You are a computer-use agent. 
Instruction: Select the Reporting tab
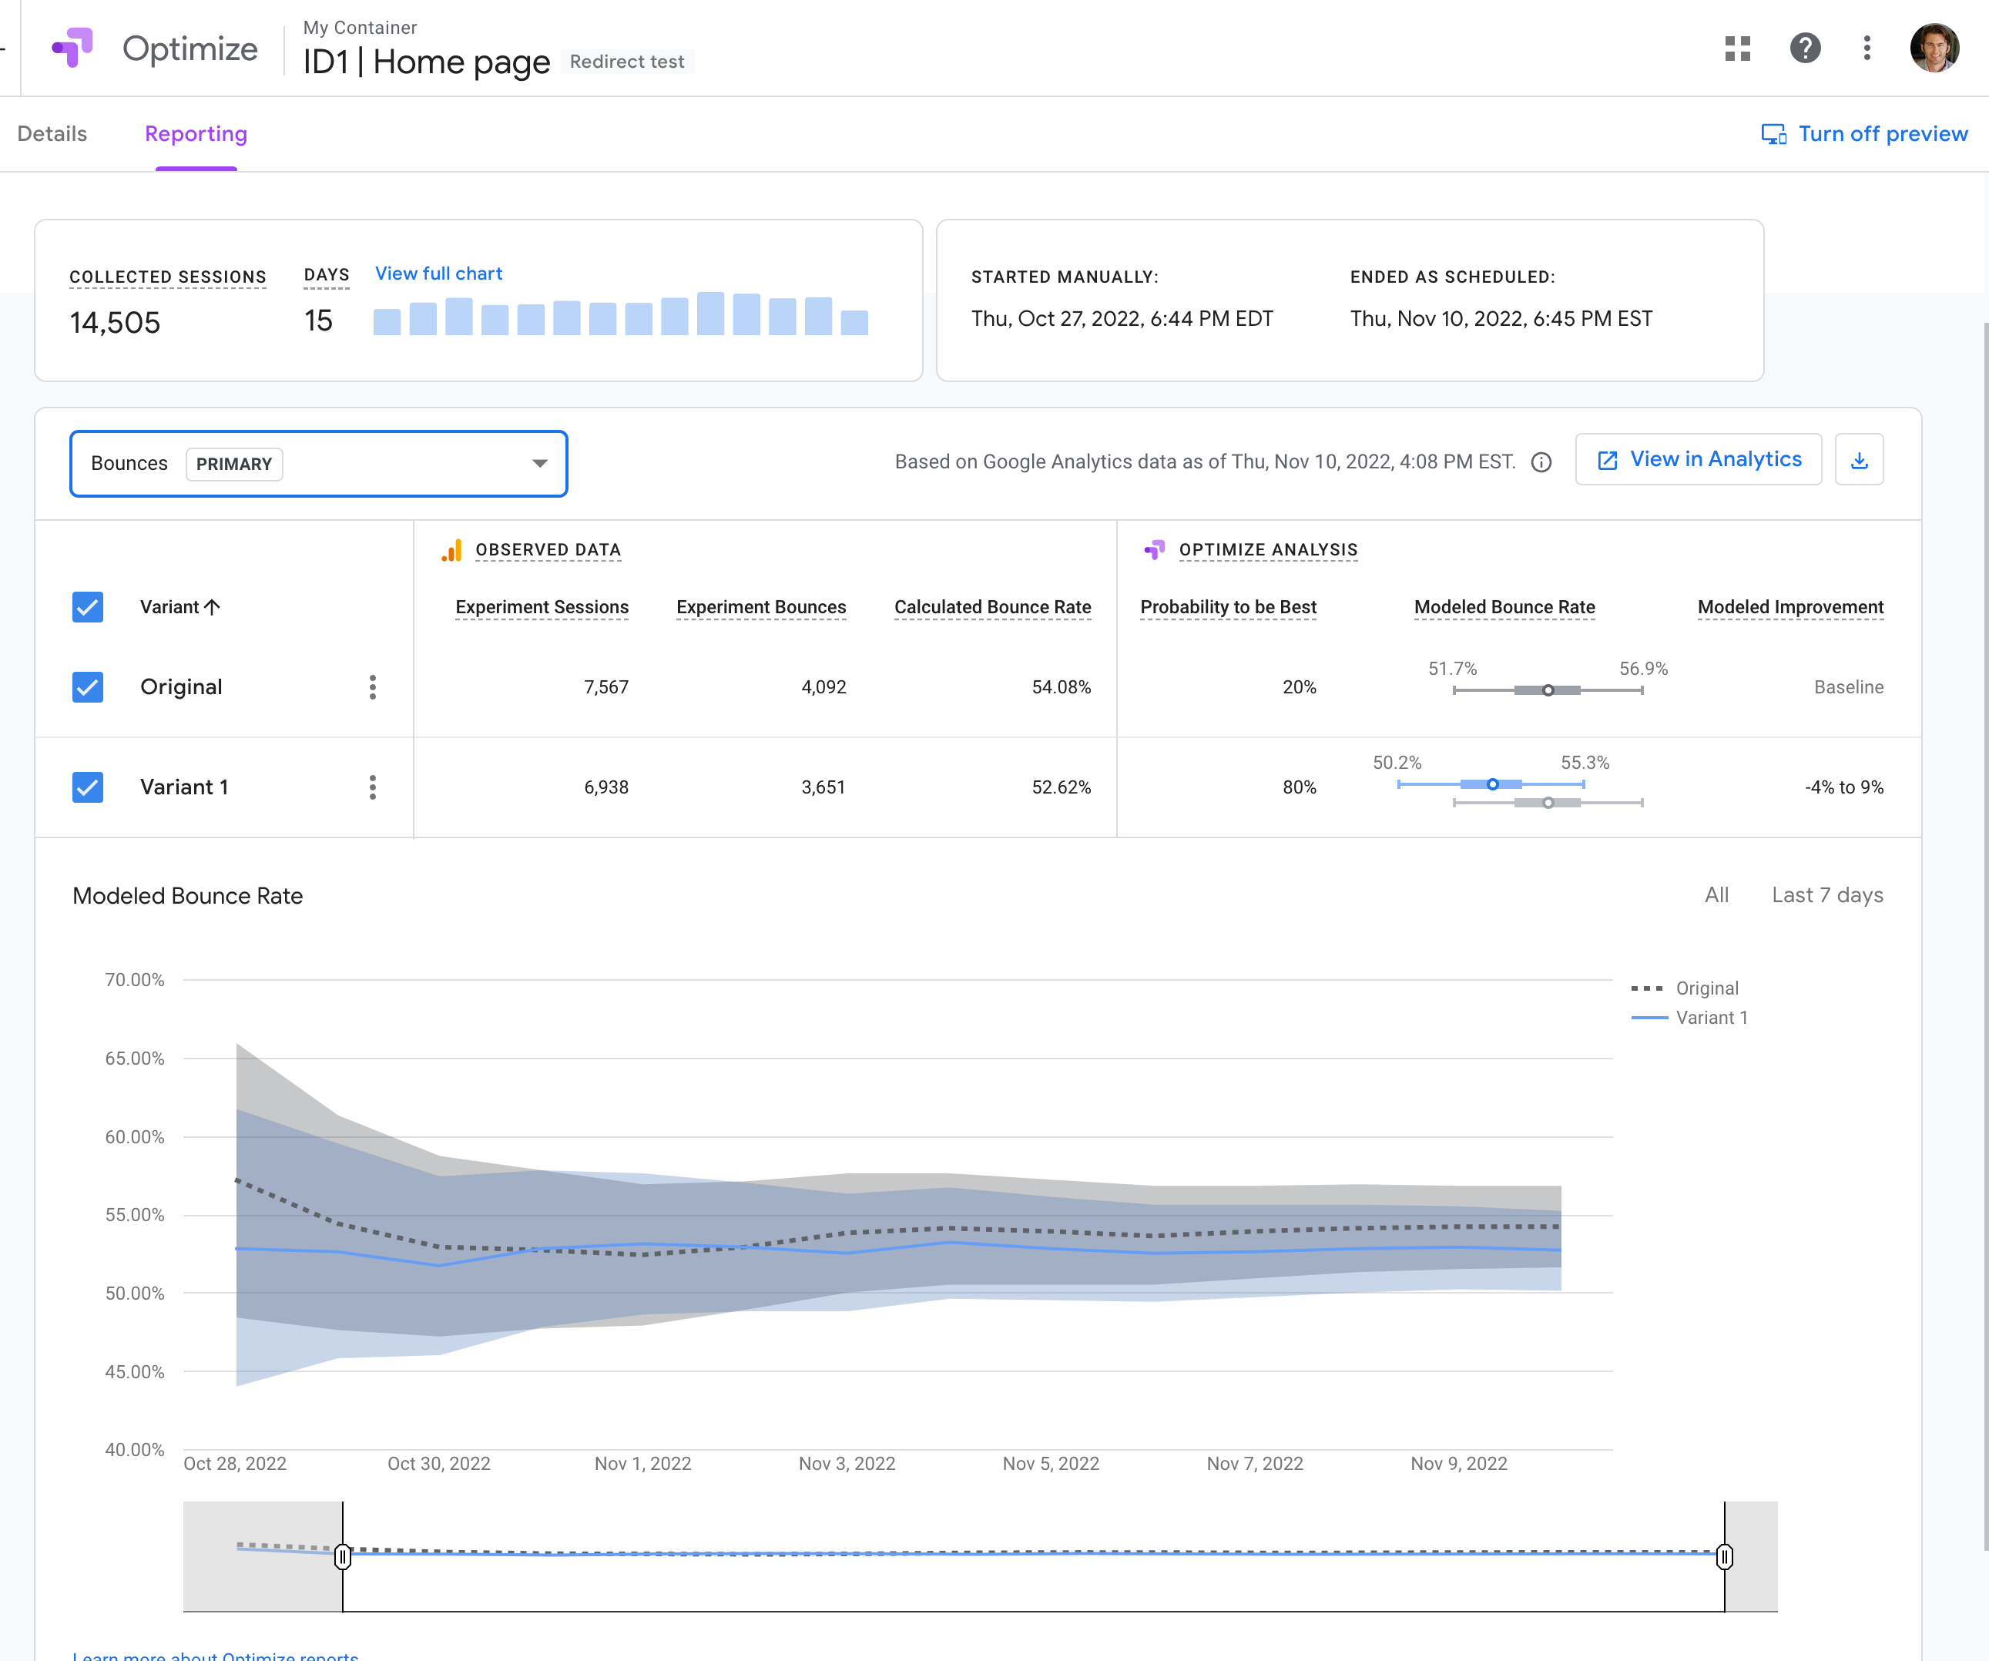[x=196, y=135]
